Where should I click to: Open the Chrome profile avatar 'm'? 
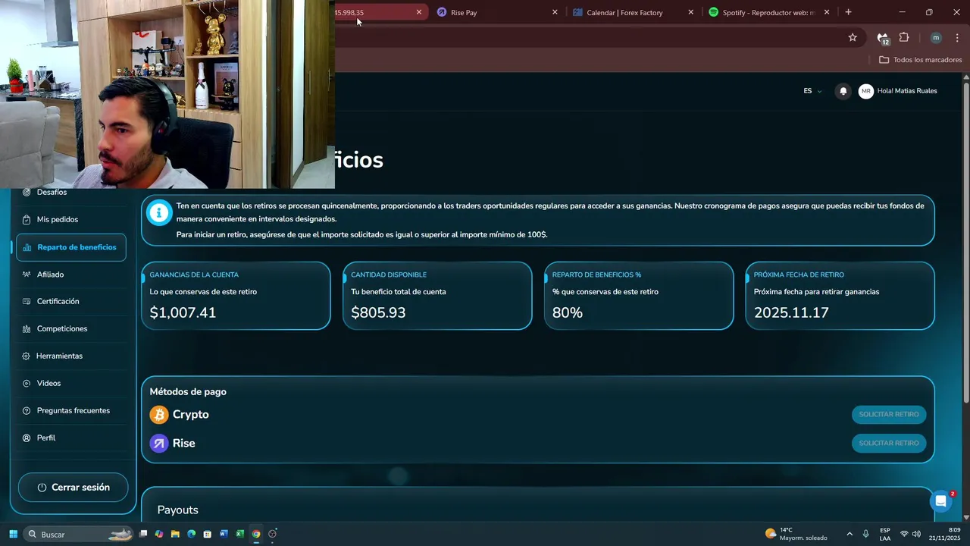tap(936, 37)
